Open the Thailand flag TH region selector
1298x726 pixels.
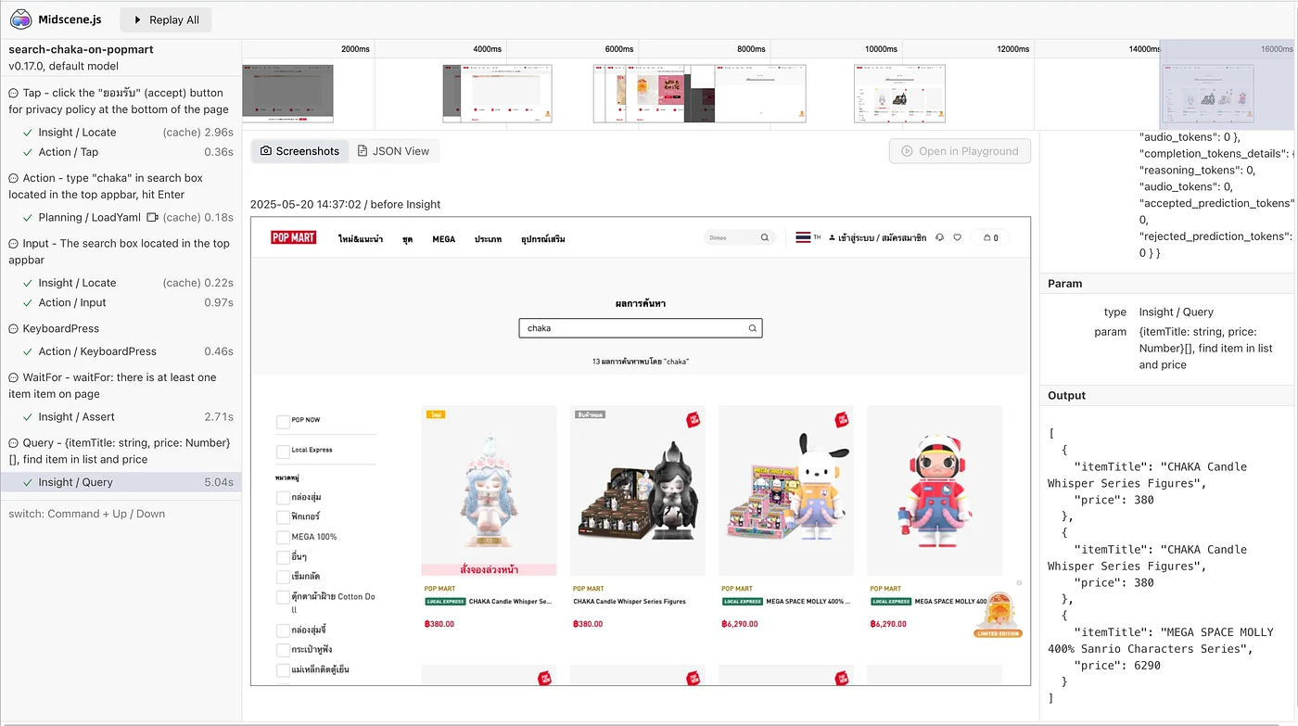coord(804,237)
